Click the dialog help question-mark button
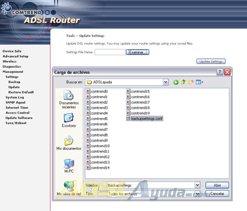Screen dimensions: 247x211 220,72
